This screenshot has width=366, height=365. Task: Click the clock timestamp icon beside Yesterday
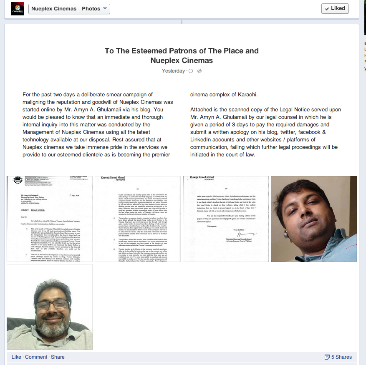(x=191, y=71)
